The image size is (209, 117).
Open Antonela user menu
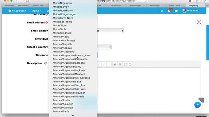(x=190, y=11)
